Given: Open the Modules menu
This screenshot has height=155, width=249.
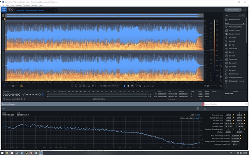Looking at the screenshot, I should 19,5.
